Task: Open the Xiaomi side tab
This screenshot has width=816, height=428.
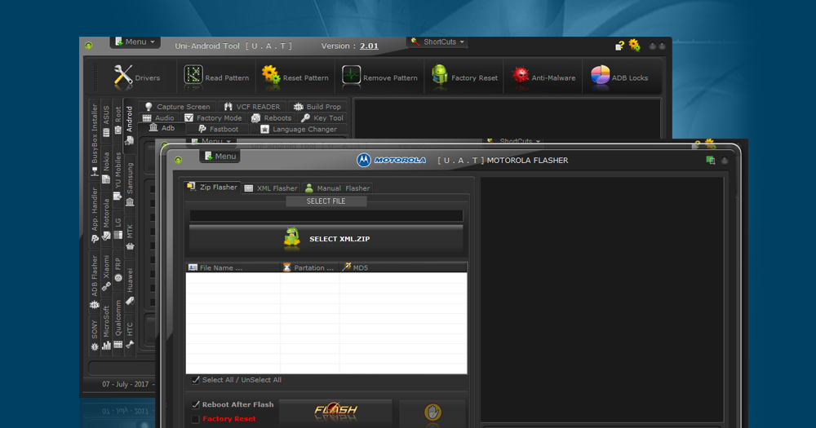Action: 106,272
